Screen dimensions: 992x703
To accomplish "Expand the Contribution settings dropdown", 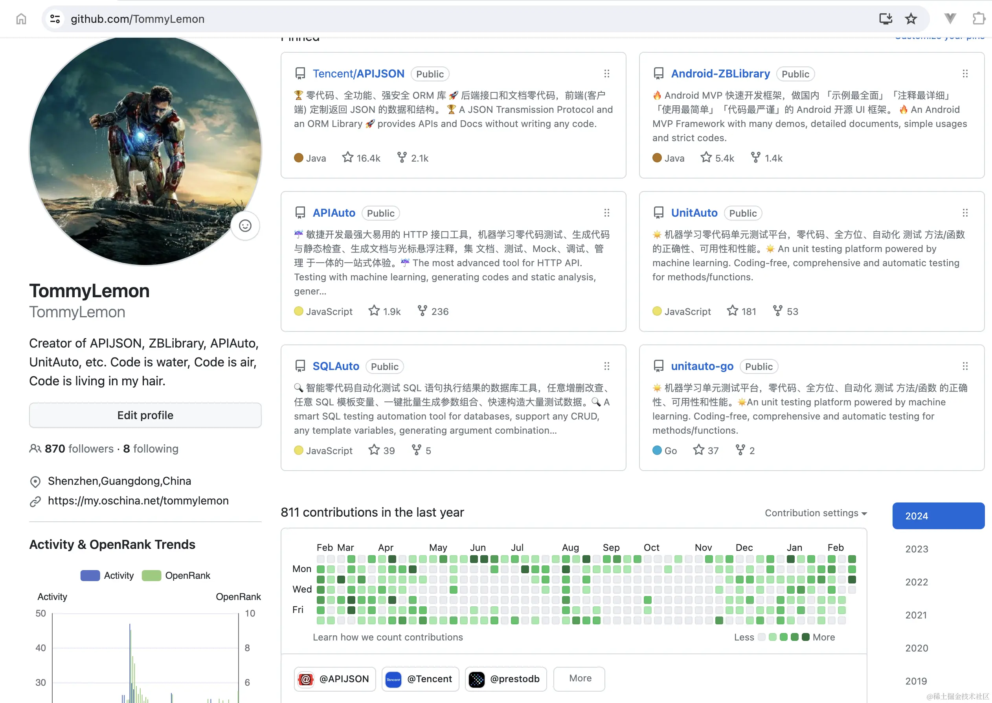I will pyautogui.click(x=816, y=513).
